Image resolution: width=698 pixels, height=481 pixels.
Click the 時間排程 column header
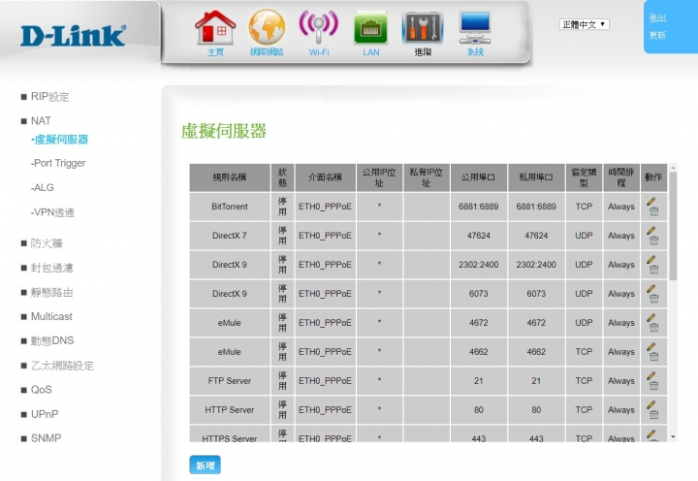[x=621, y=177]
